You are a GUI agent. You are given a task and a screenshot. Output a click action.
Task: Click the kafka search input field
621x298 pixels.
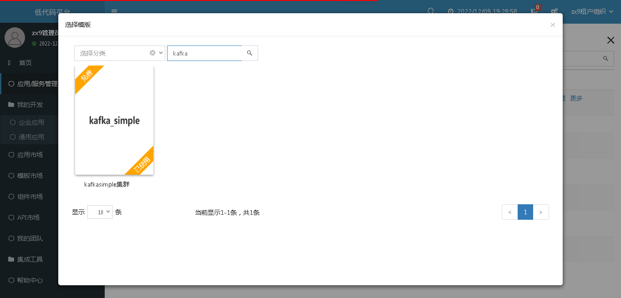[x=204, y=53]
